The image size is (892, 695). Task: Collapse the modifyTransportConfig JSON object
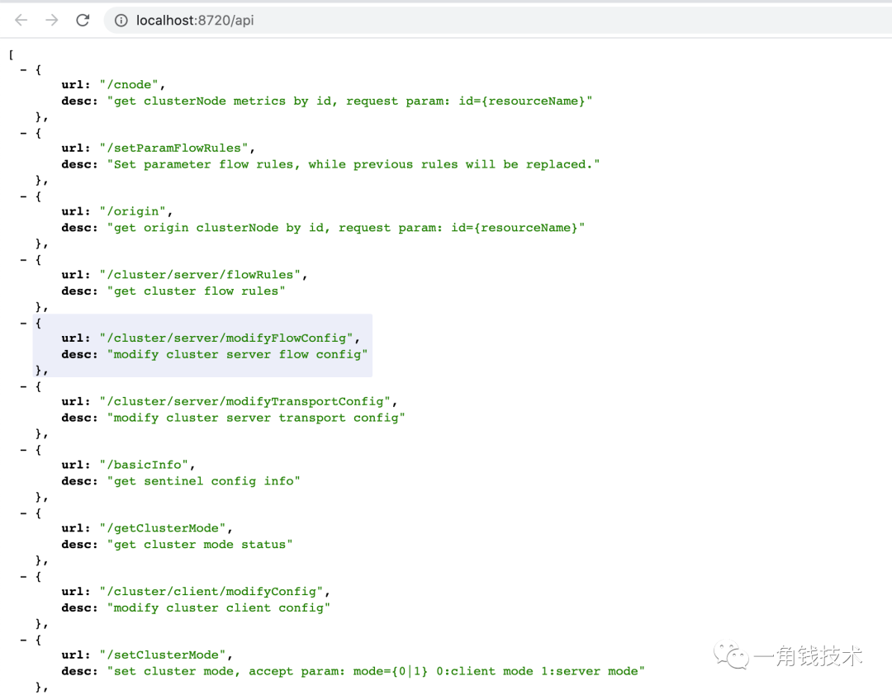pyautogui.click(x=23, y=387)
